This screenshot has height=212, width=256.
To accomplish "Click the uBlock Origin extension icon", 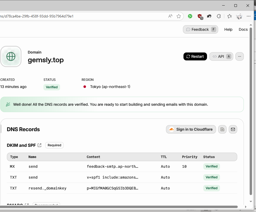I will click(x=200, y=16).
